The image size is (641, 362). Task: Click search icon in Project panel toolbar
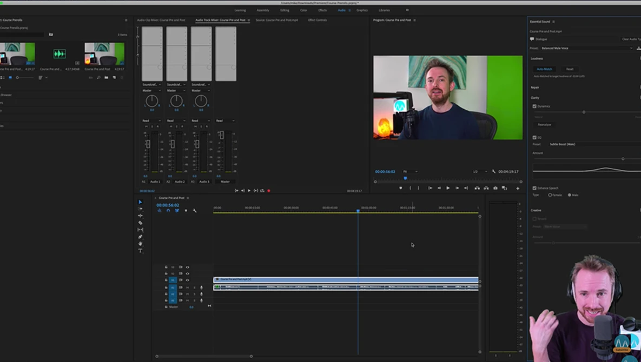[98, 78]
